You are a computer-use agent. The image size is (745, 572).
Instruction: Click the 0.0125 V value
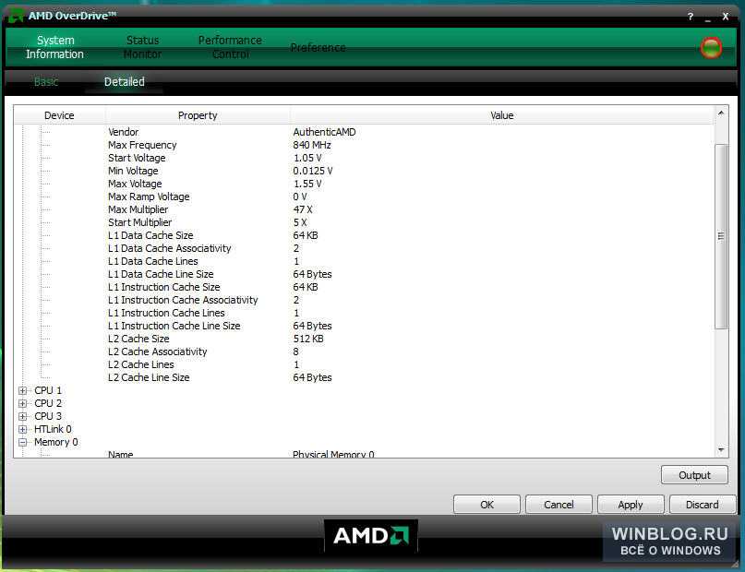[313, 171]
